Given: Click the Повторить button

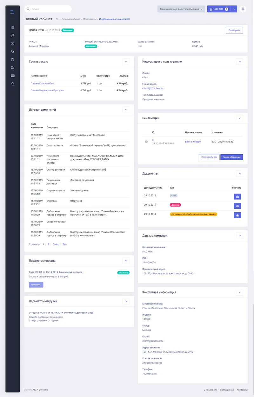Looking at the screenshot, I should 234,30.
